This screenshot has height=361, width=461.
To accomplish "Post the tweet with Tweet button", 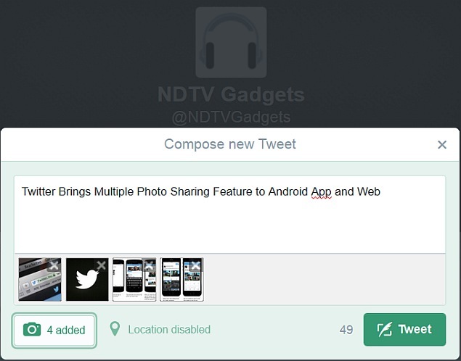I will tap(404, 330).
